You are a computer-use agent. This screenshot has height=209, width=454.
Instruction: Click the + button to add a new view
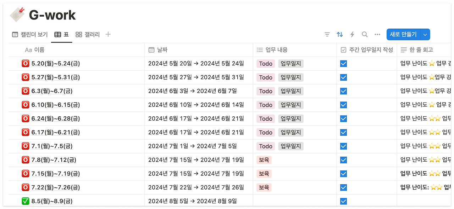(x=108, y=34)
